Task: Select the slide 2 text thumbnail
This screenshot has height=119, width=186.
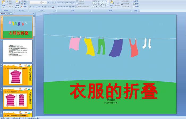Action: tap(18, 51)
